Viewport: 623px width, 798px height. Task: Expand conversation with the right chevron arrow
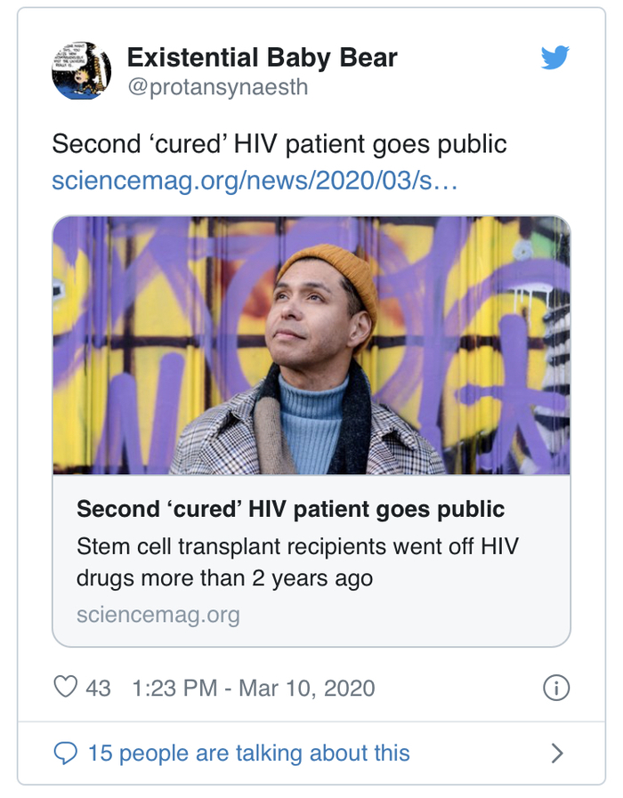coord(557,754)
